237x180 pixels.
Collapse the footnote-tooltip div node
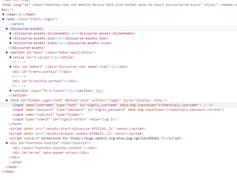point(7,143)
